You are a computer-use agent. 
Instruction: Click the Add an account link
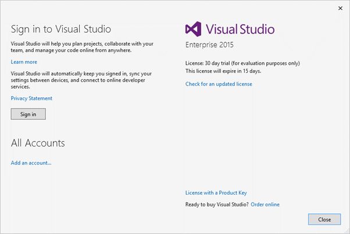31,163
